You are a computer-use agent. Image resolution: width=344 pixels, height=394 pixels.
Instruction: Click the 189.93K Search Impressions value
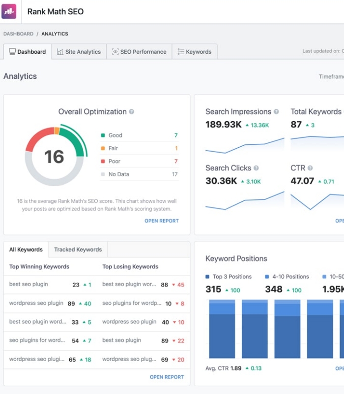(224, 125)
